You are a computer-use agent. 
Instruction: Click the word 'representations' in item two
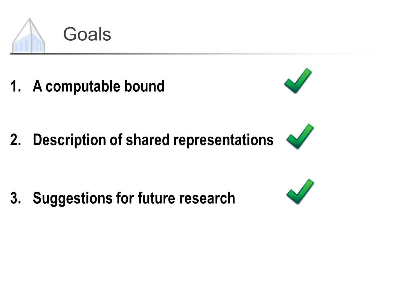pos(223,140)
